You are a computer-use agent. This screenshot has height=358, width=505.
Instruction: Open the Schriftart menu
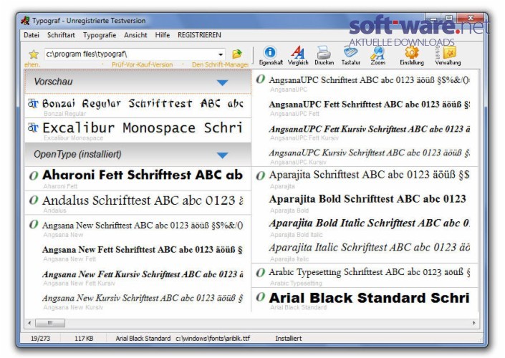(61, 35)
